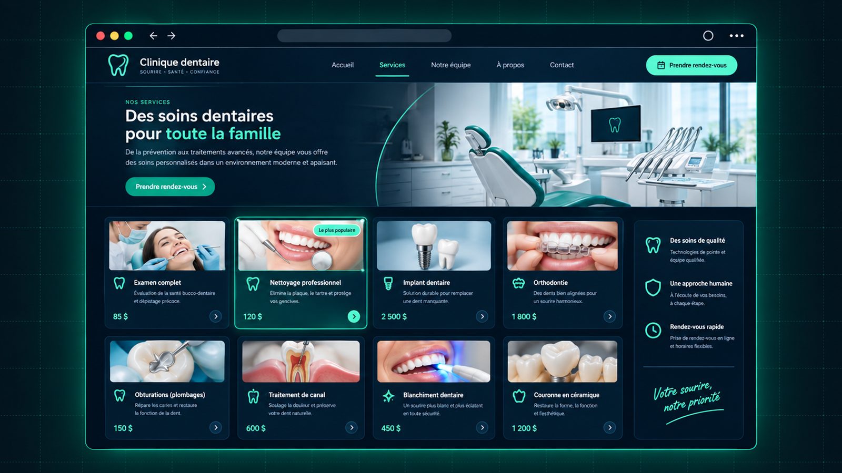This screenshot has height=473, width=842.
Task: Click the shield icon beside Une approche humaine
Action: click(653, 287)
